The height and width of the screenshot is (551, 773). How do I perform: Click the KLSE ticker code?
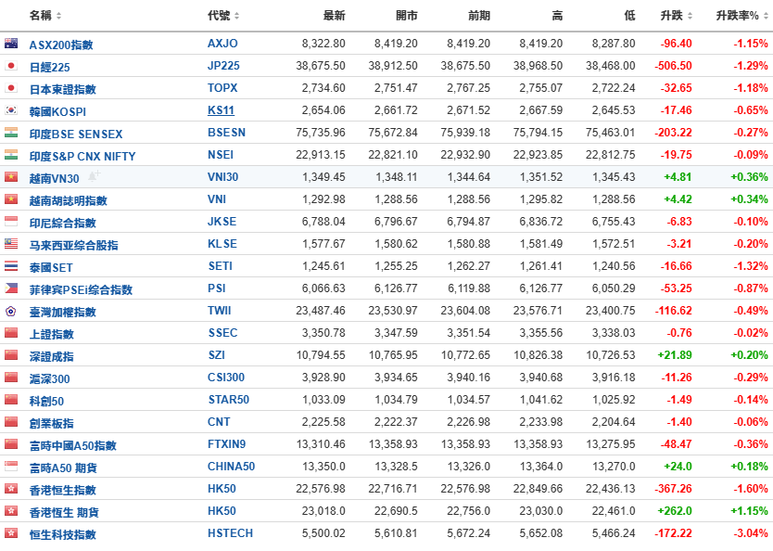point(222,244)
